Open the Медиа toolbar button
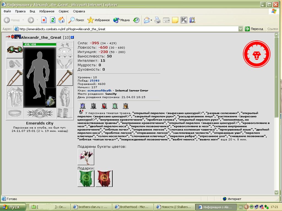This screenshot has width=282, height=211. 121,20
